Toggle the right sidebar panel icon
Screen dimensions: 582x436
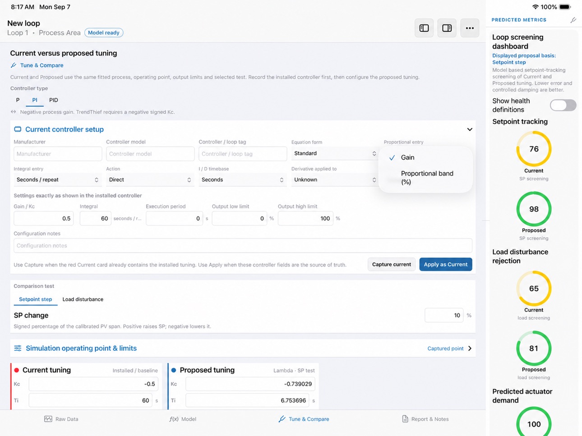[447, 28]
